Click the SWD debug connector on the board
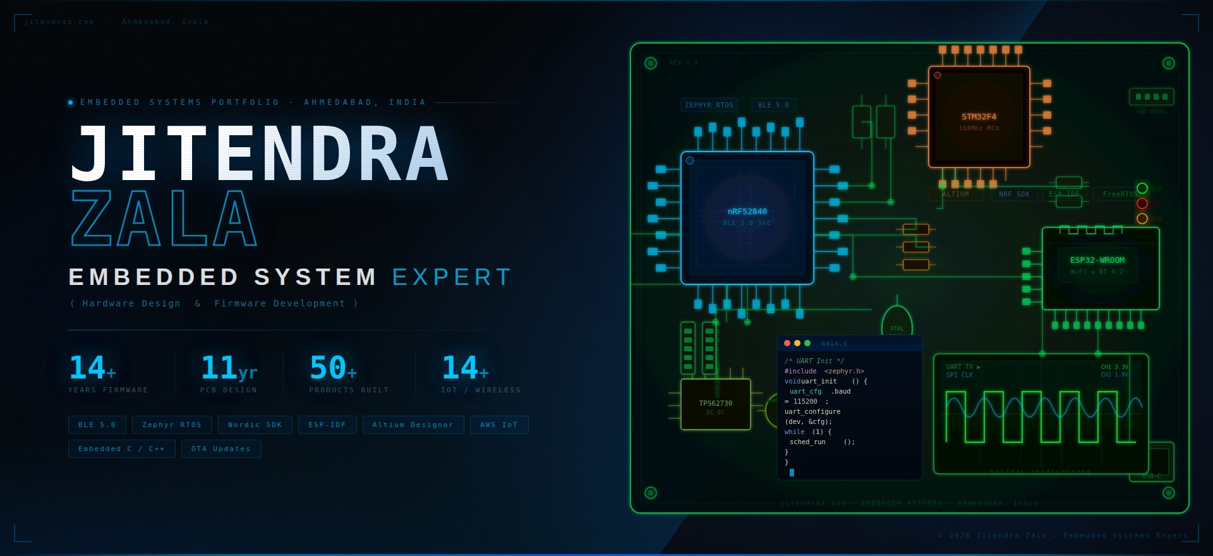Screen dimensions: 1213x556 tap(1151, 97)
